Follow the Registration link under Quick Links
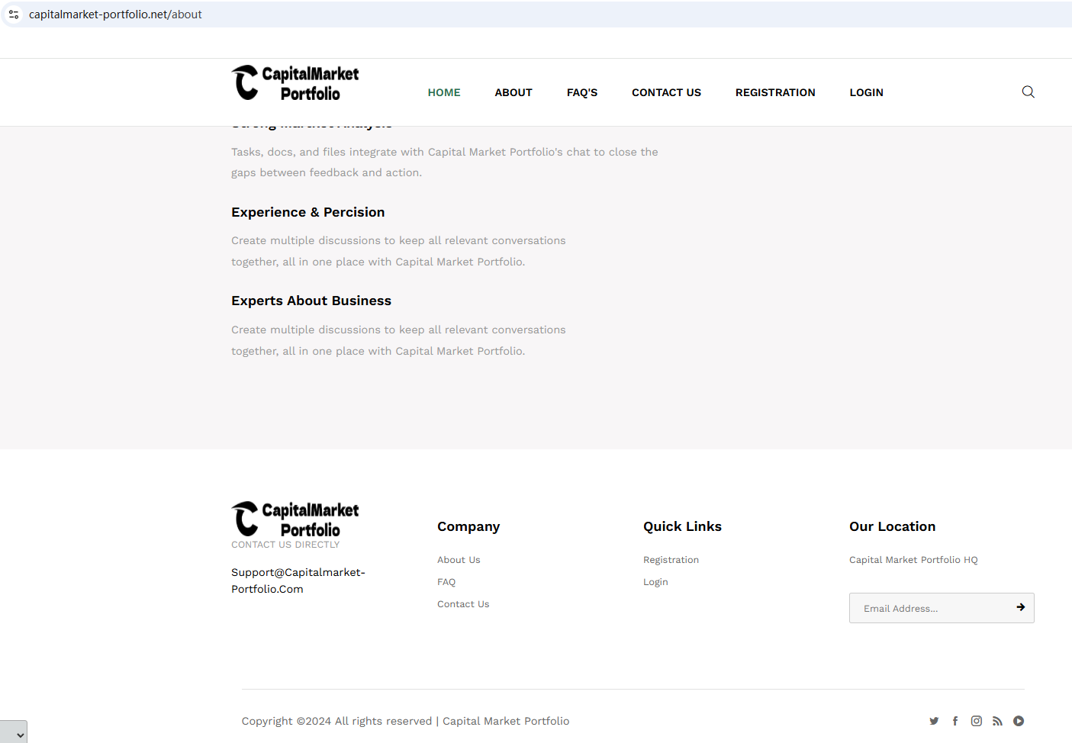Screen dimensions: 1072x743 [671, 560]
